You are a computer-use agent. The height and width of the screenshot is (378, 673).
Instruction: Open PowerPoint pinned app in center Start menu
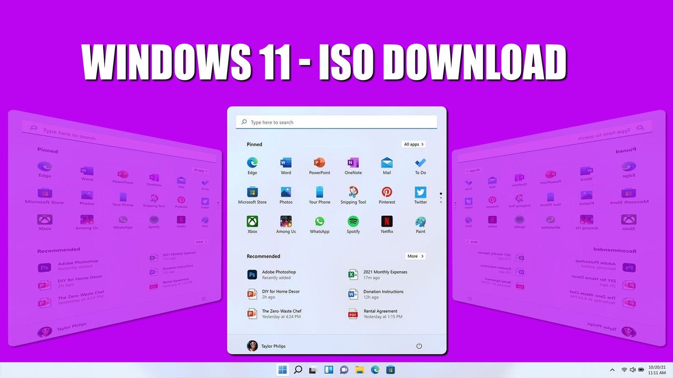(x=320, y=165)
